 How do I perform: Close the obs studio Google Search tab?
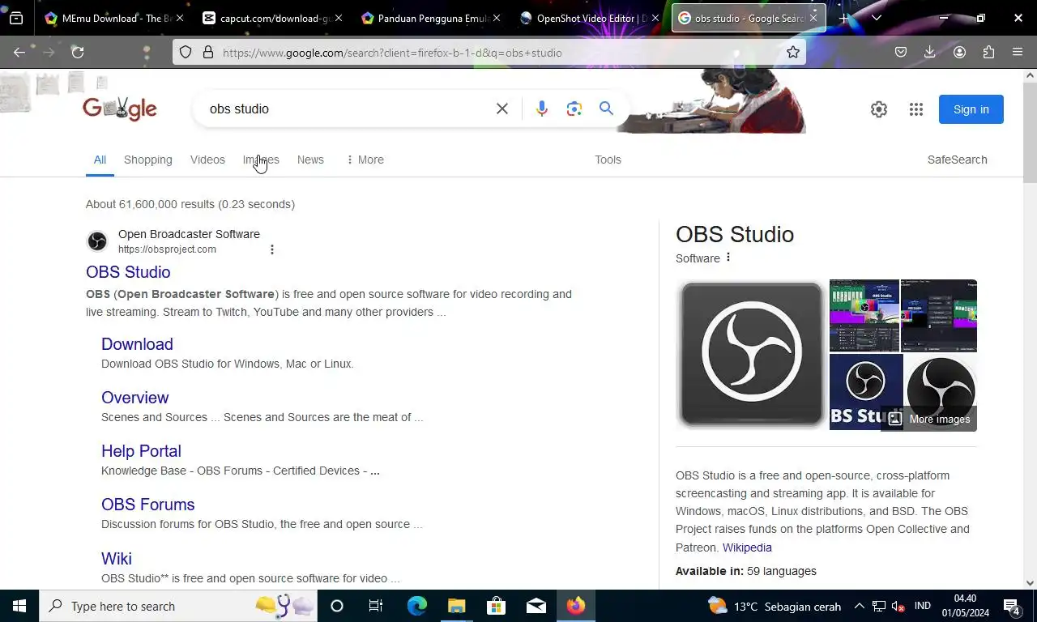(x=814, y=18)
